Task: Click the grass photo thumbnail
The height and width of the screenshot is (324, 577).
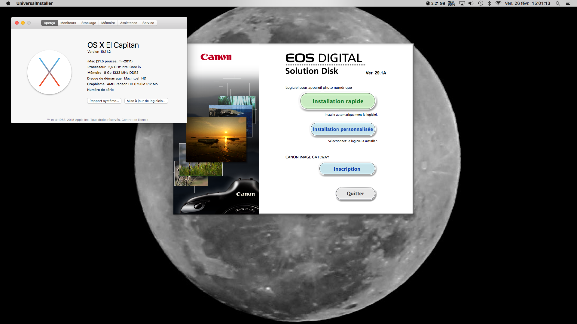Action: (201, 169)
